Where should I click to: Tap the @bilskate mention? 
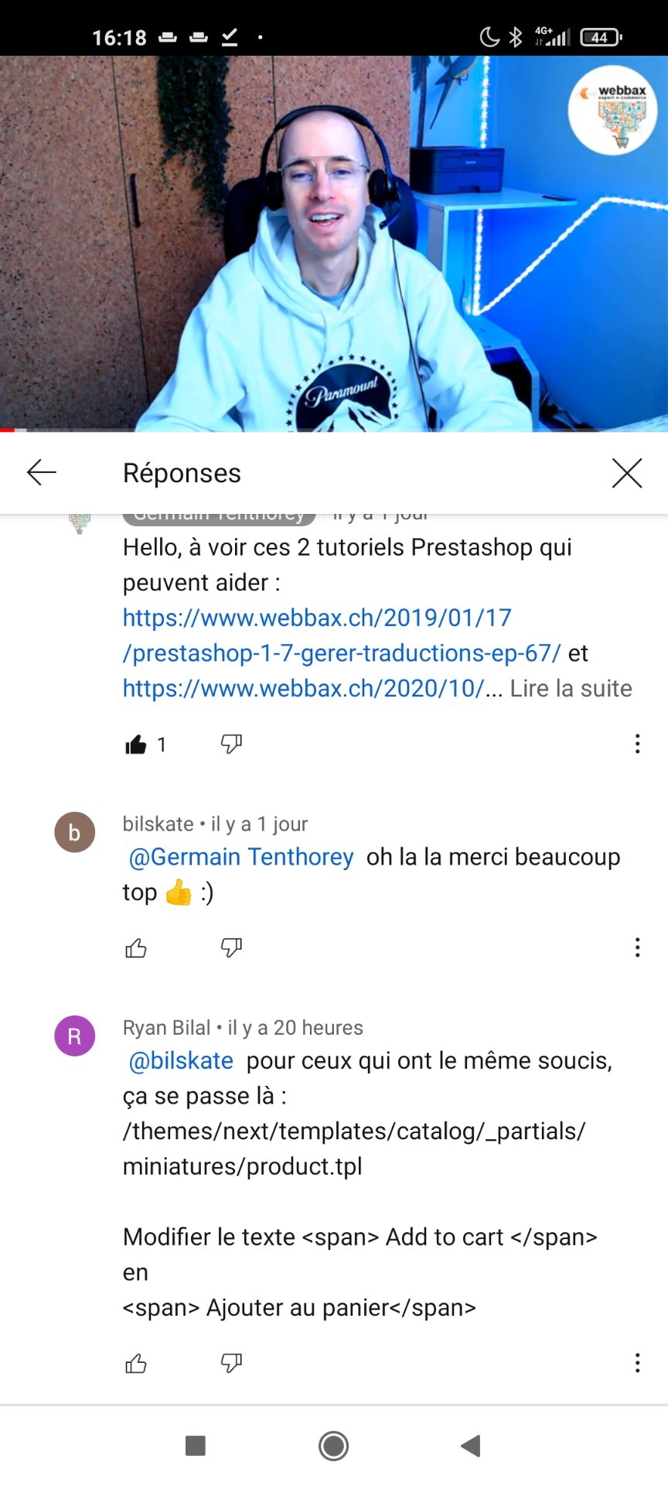[x=181, y=1060]
